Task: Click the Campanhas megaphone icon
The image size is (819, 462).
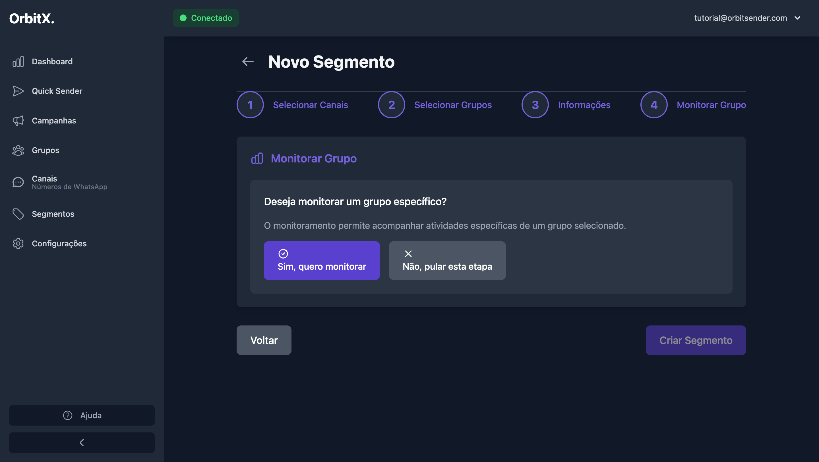Action: coord(18,121)
